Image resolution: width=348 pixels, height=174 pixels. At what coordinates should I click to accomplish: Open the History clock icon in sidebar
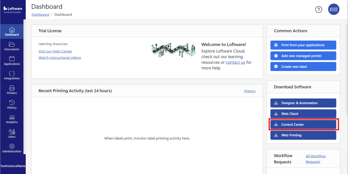click(x=12, y=103)
